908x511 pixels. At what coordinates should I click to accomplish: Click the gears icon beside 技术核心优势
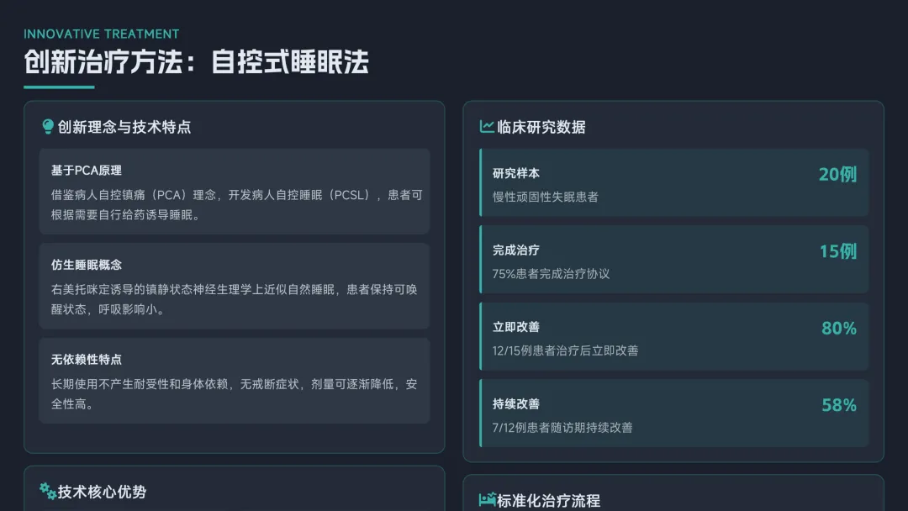coord(48,492)
